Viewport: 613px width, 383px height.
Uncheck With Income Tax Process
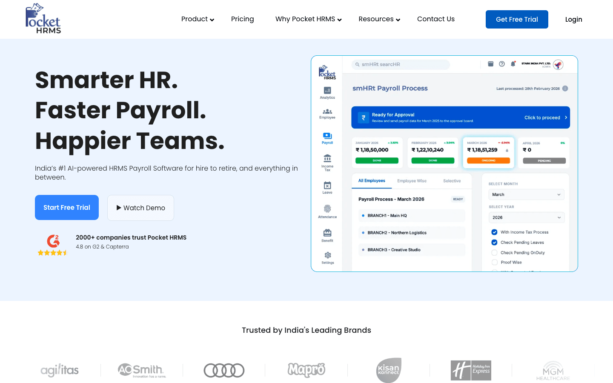[494, 232]
